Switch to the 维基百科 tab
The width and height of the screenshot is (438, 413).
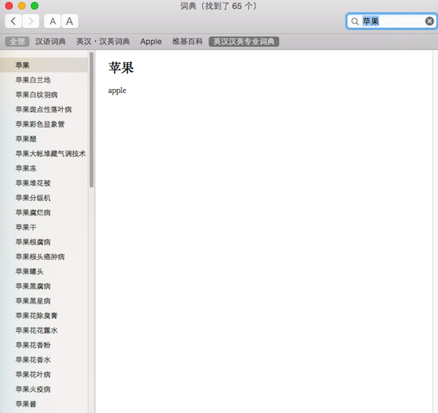[x=188, y=42]
